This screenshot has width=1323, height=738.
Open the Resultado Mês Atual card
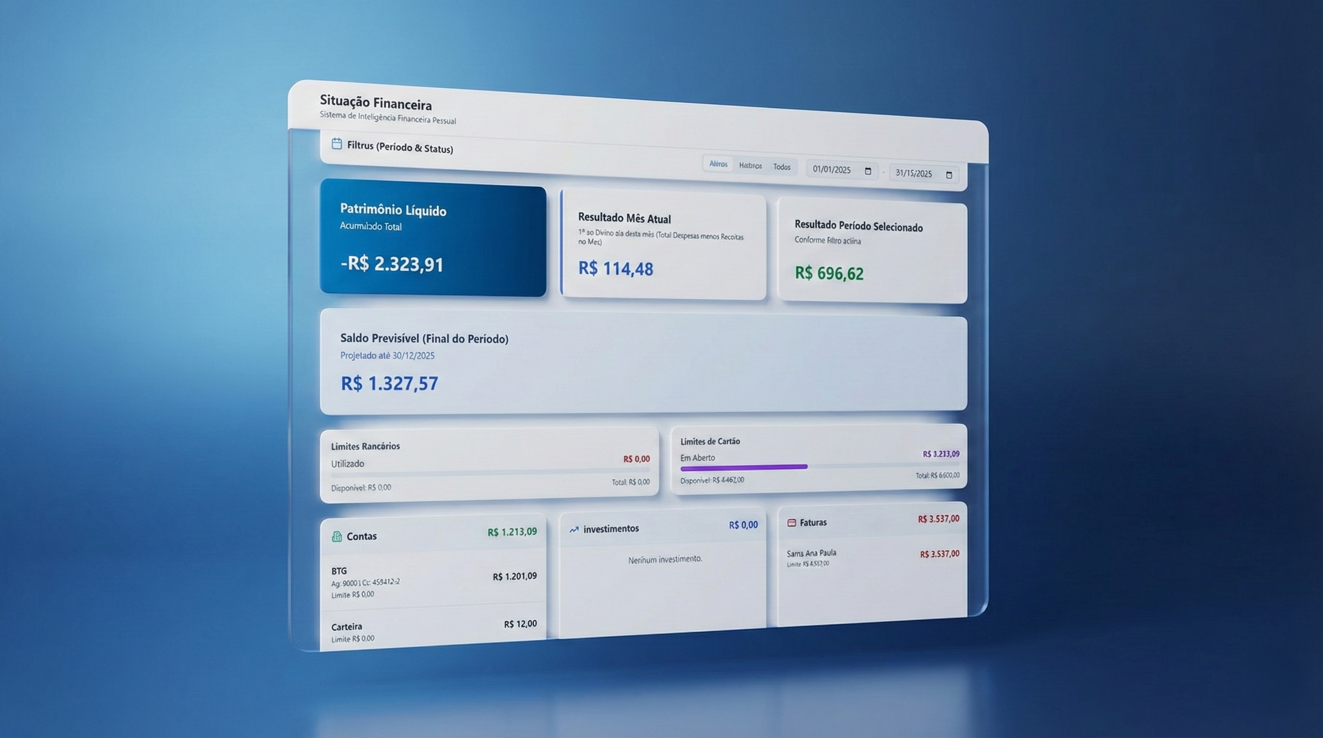tap(662, 244)
